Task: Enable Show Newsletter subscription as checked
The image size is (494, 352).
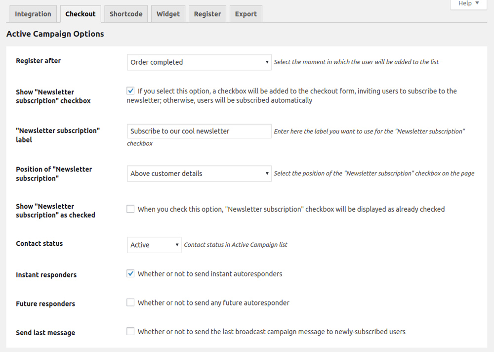Action: pyautogui.click(x=130, y=209)
